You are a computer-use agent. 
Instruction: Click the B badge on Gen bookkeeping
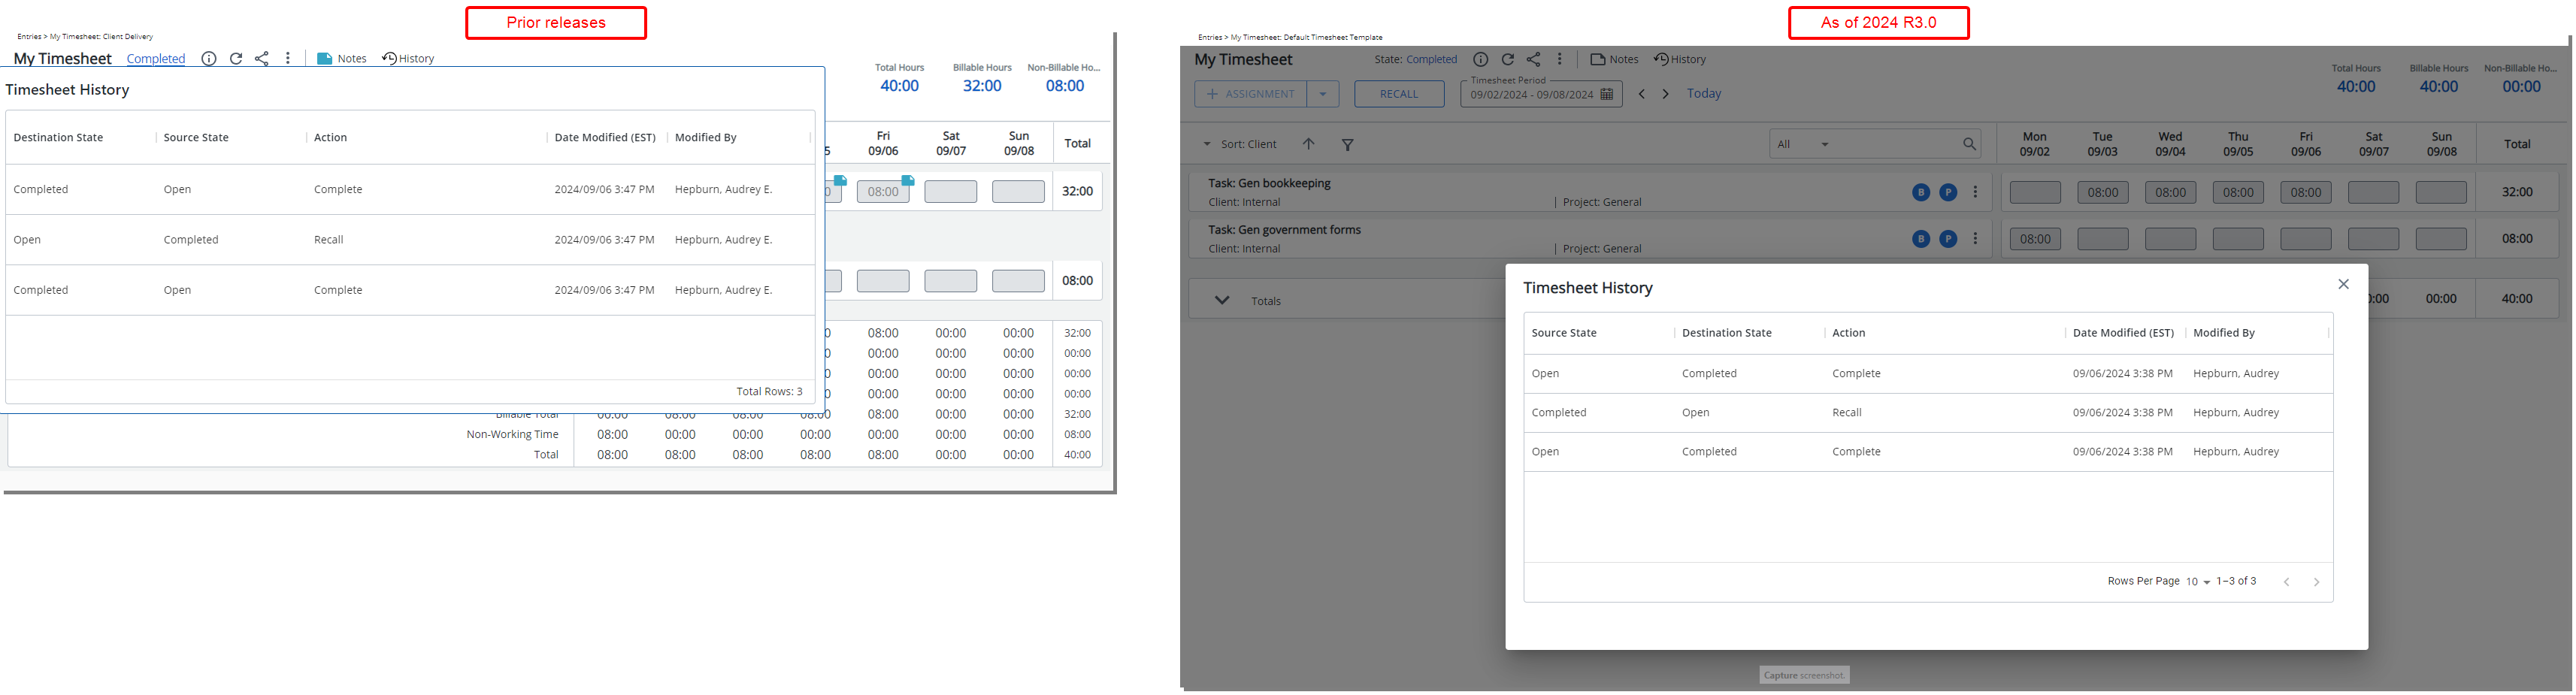pyautogui.click(x=1920, y=193)
